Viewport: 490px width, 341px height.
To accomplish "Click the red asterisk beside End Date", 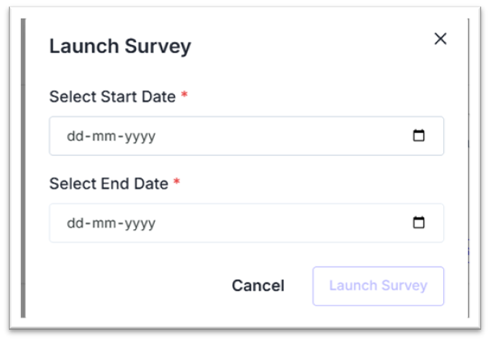I will point(177,183).
